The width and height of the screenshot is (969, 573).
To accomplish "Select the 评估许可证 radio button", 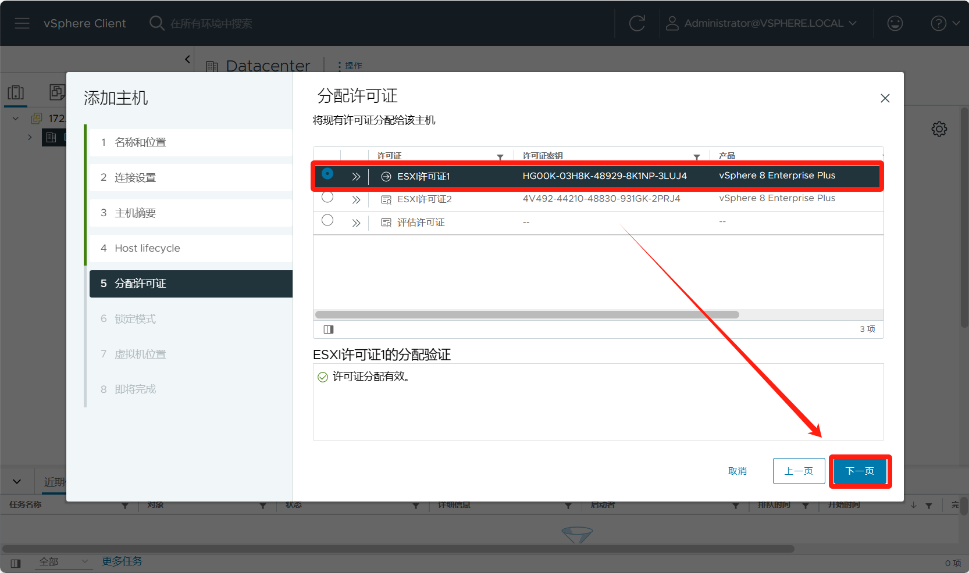I will [327, 220].
